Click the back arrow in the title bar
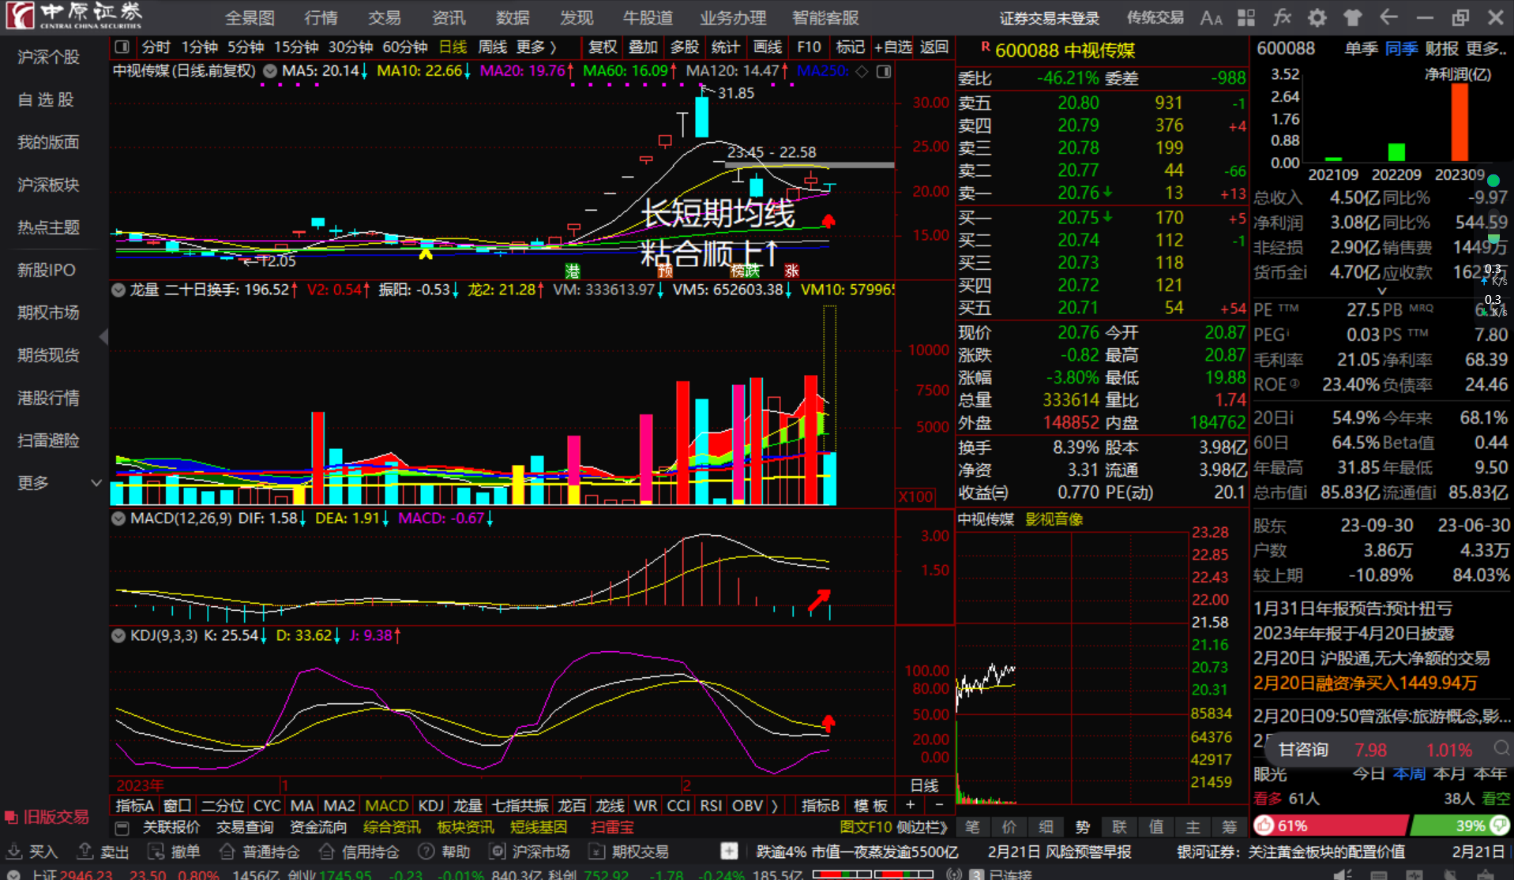1514x880 pixels. pos(1388,17)
